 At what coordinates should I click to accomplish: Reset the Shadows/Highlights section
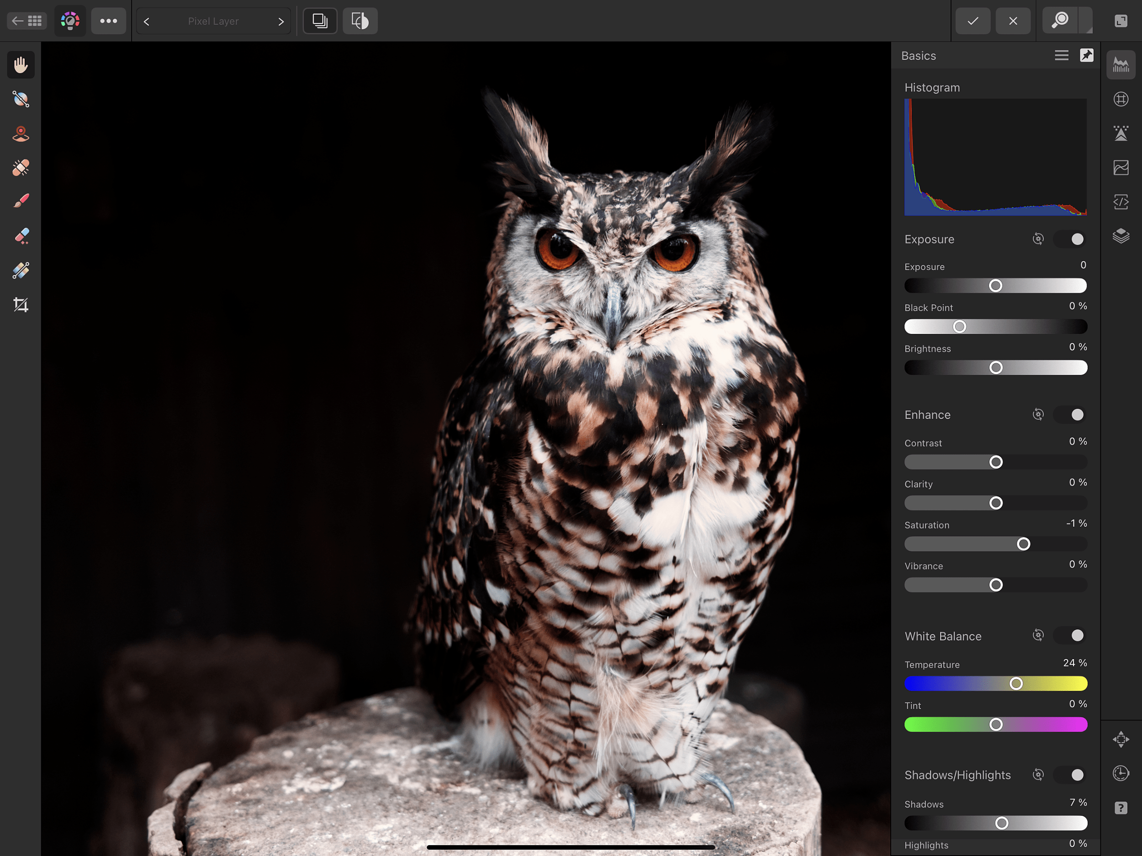(1038, 775)
